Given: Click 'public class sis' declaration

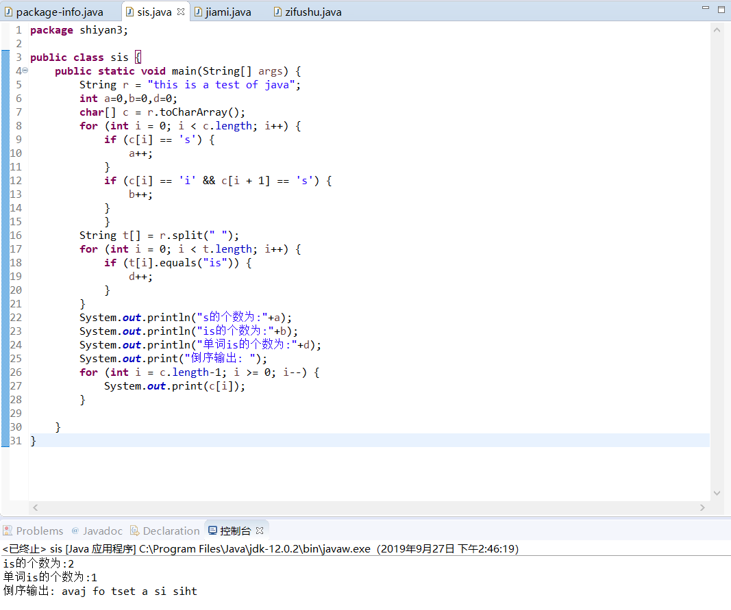Looking at the screenshot, I should (79, 58).
